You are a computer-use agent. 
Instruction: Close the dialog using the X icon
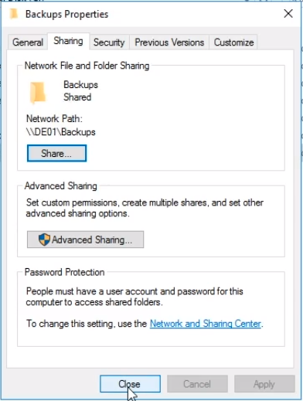(288, 13)
